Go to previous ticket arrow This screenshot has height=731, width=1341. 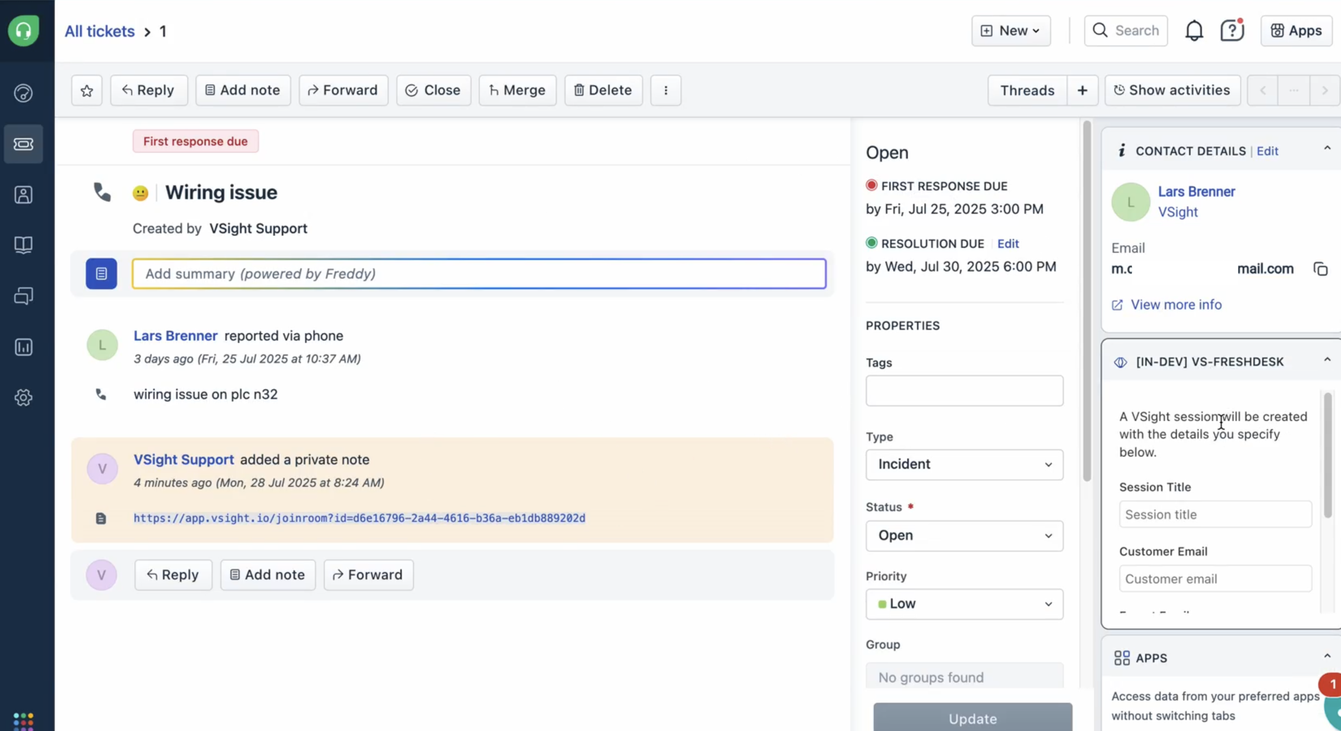point(1263,91)
